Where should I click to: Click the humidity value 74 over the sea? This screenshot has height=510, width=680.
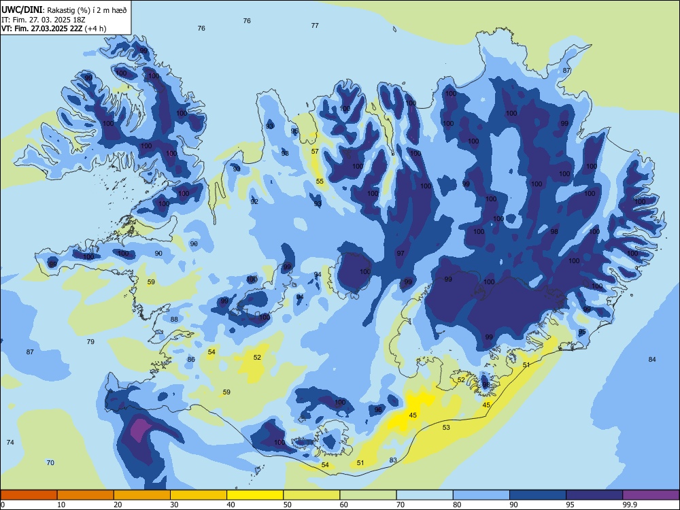click(x=10, y=443)
